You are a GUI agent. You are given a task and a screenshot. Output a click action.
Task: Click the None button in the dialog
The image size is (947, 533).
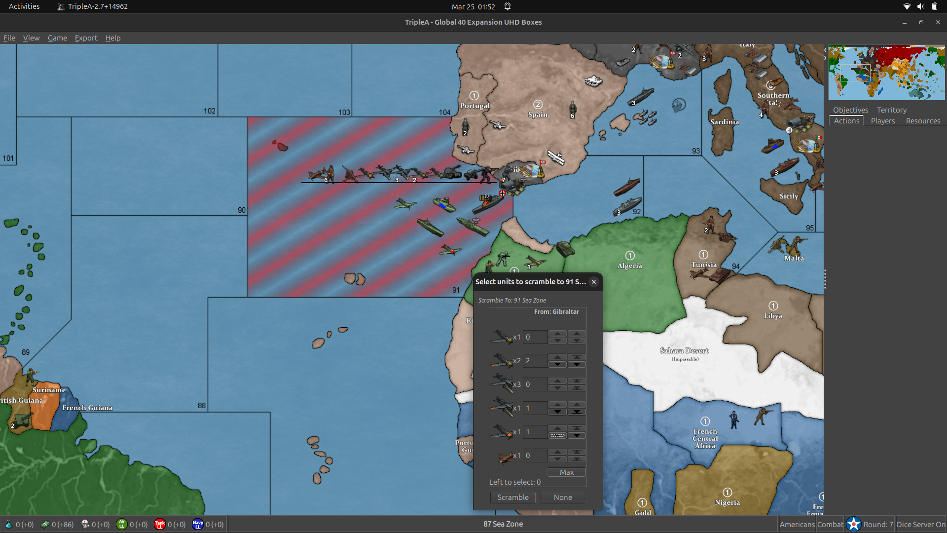tap(562, 497)
